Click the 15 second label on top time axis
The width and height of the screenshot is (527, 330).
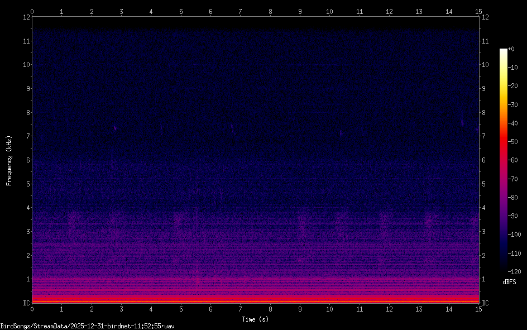(x=478, y=11)
